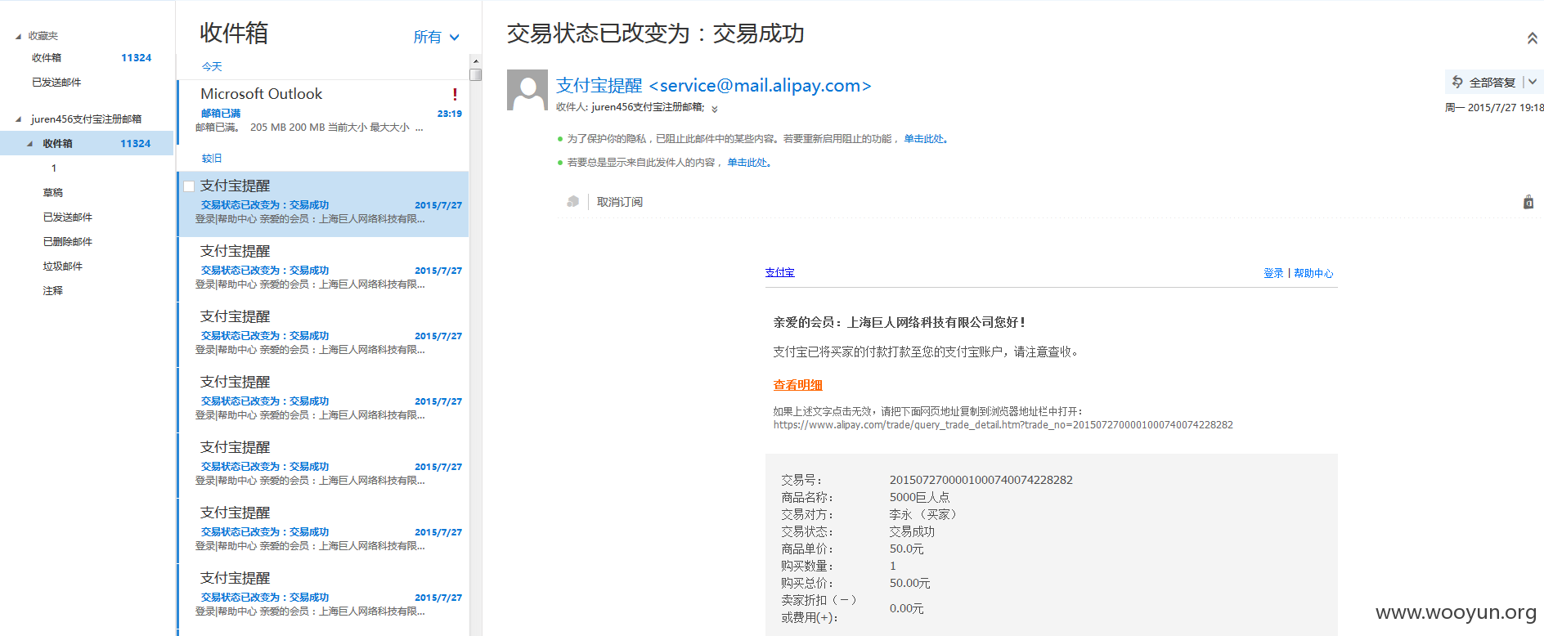Open the 垃圾邮件 junk folder
This screenshot has width=1544, height=636.
coord(63,266)
